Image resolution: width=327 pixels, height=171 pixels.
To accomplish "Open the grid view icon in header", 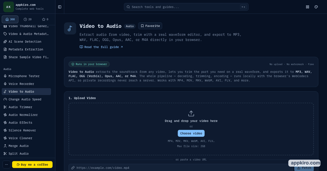I will 308,7.
